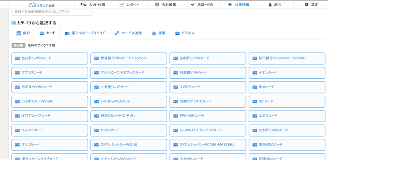
Task: Click the MF Cloud accounting logo
Action: pyautogui.click(x=42, y=5)
